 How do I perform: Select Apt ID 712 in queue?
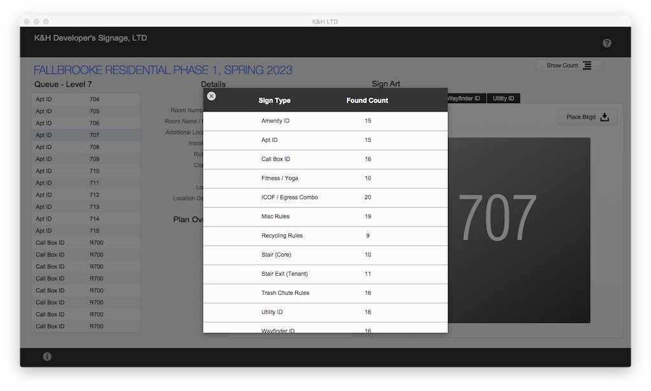point(86,195)
